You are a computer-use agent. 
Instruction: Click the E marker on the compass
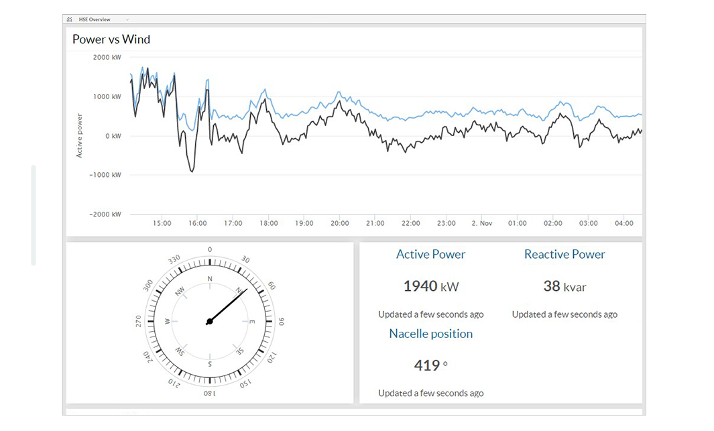pyautogui.click(x=252, y=322)
